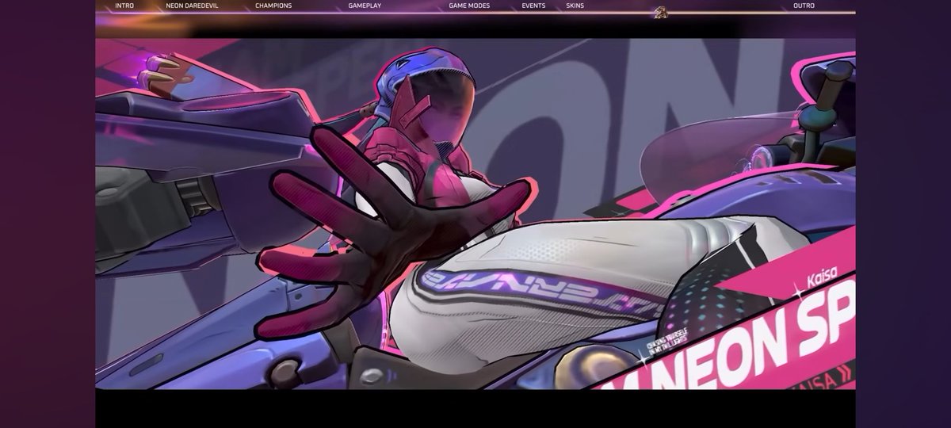
Task: Jump to the INTRO chapter
Action: (x=124, y=6)
